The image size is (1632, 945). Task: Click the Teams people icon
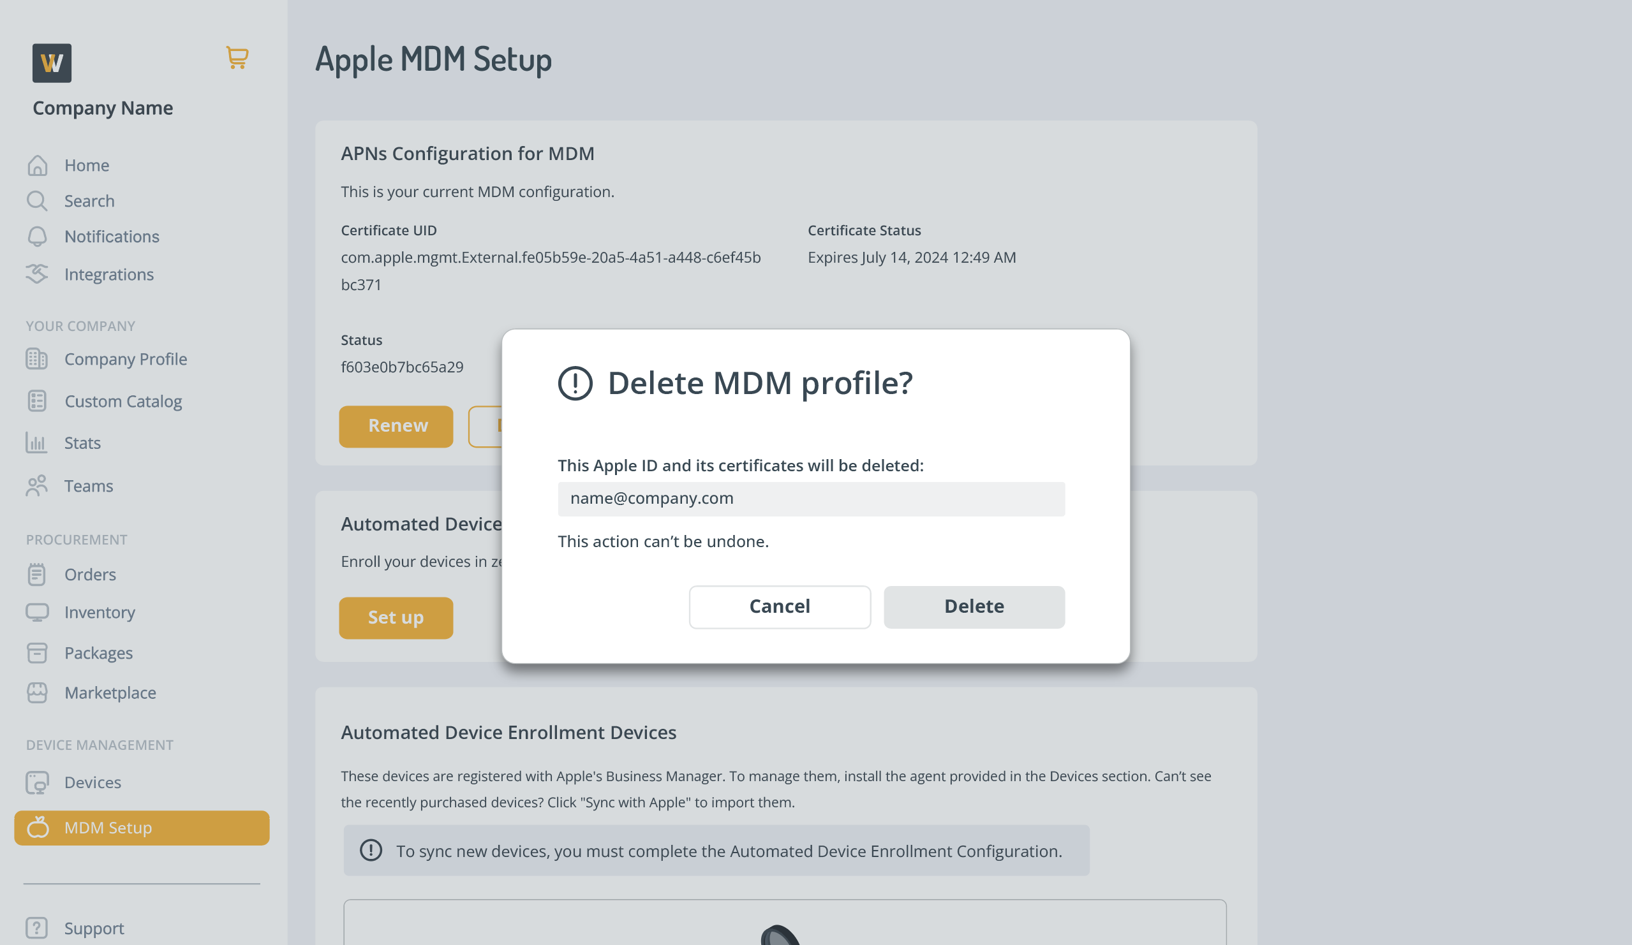pos(37,486)
